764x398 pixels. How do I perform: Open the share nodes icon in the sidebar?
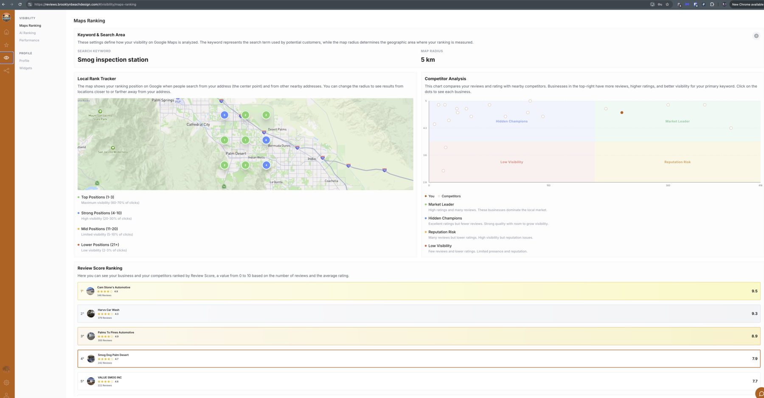[x=6, y=71]
